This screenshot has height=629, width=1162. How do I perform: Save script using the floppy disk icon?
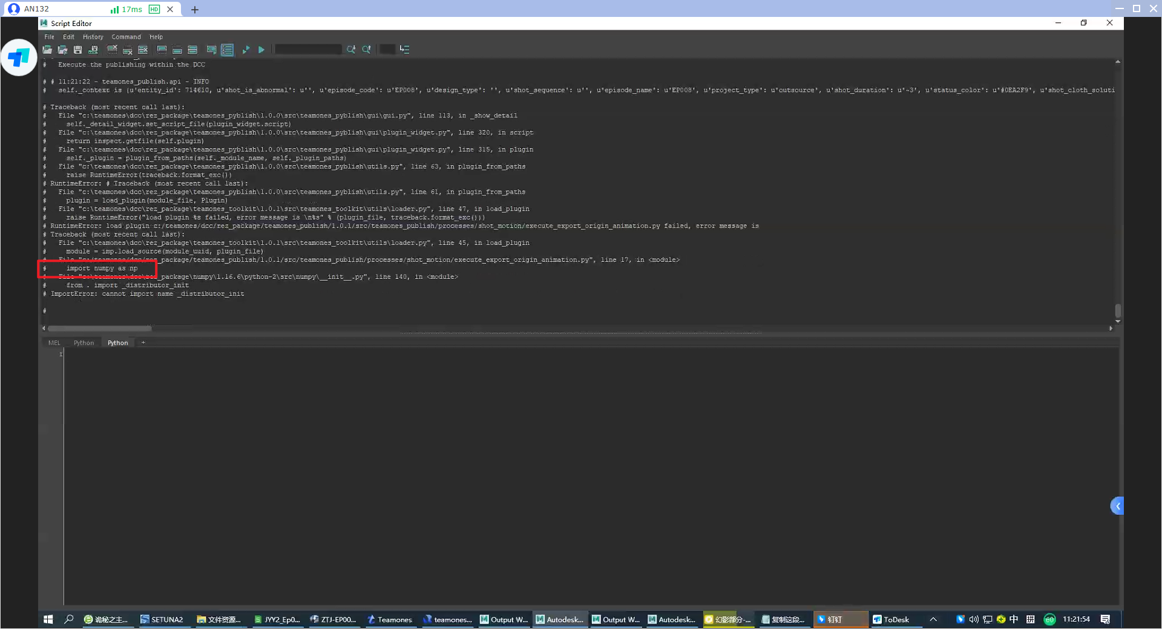(x=77, y=50)
